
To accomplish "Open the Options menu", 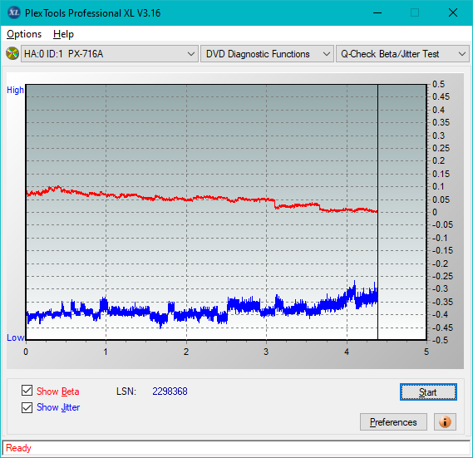I will pyautogui.click(x=24, y=34).
